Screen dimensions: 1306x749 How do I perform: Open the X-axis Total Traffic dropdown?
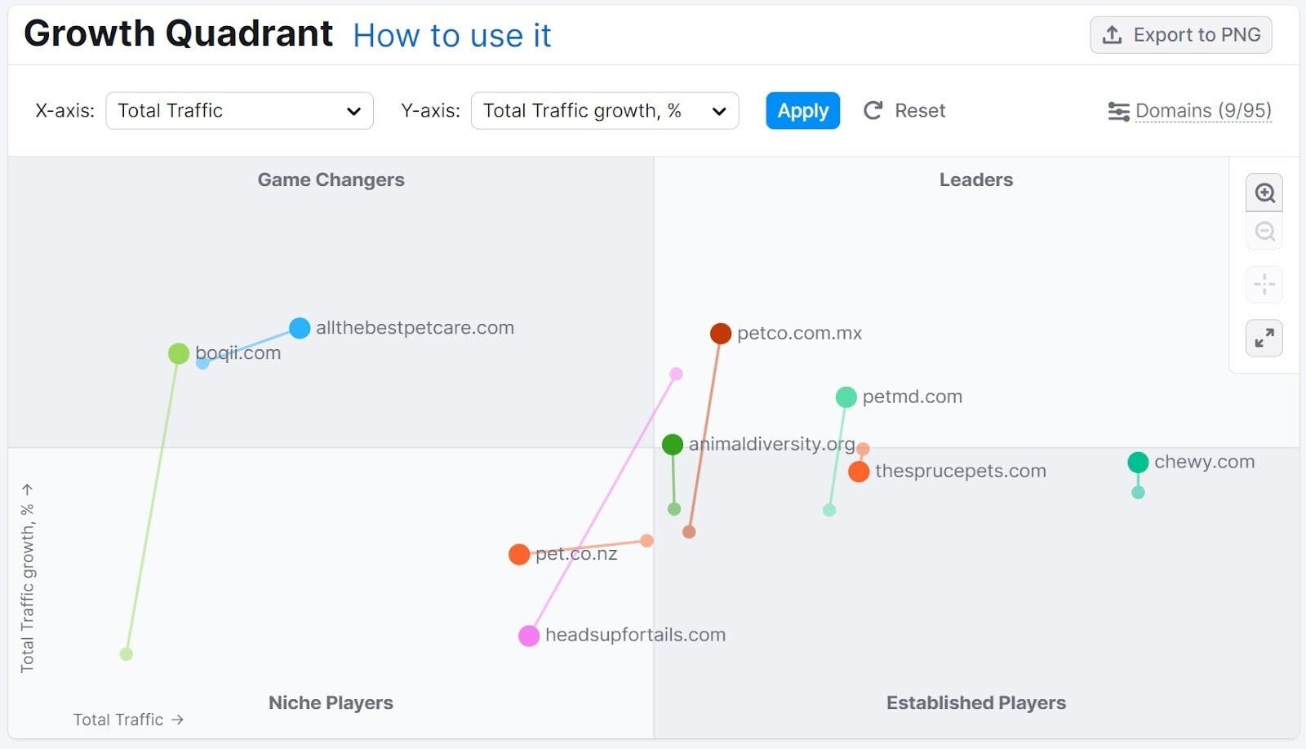tap(239, 110)
